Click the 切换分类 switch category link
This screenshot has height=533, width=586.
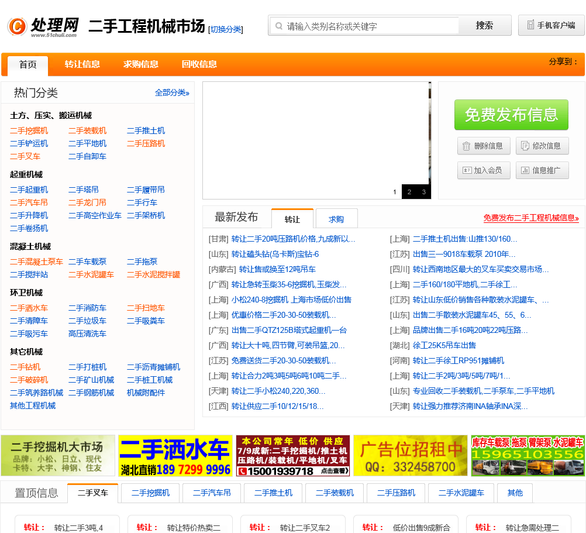(x=225, y=29)
